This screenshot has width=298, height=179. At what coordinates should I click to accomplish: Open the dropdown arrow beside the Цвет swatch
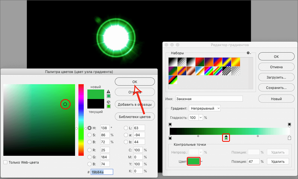[x=201, y=161]
